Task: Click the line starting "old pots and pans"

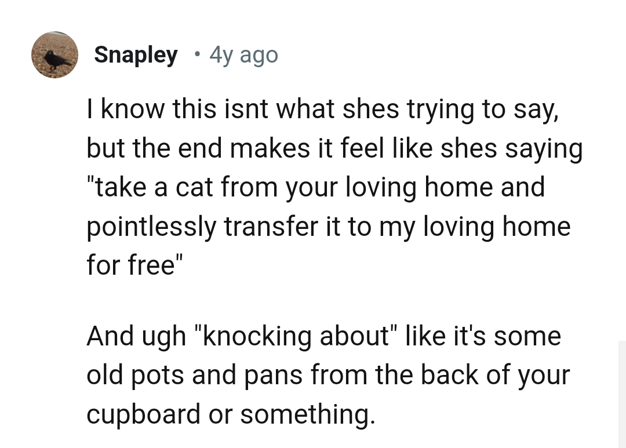Action: click(328, 375)
